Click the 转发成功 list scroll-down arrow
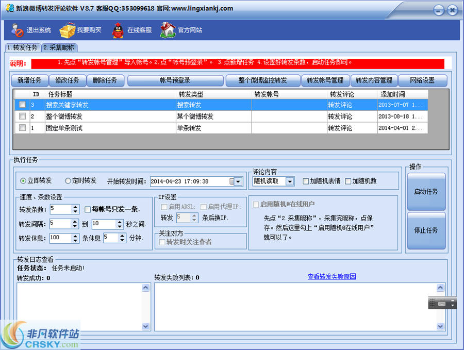Image resolution: width=464 pixels, height=350 pixels. (x=145, y=326)
